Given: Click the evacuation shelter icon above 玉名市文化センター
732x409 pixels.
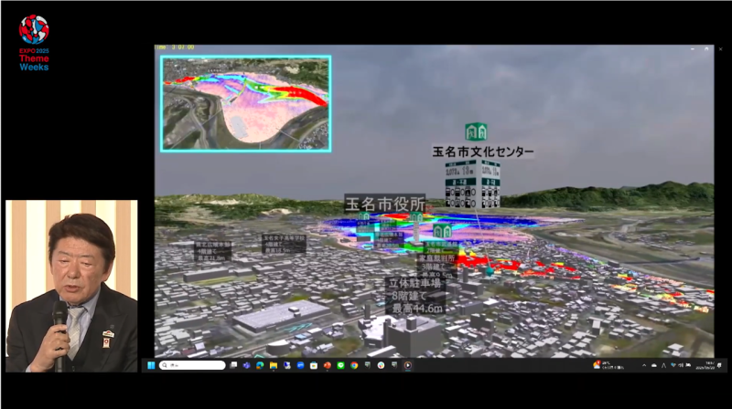Looking at the screenshot, I should pyautogui.click(x=476, y=131).
